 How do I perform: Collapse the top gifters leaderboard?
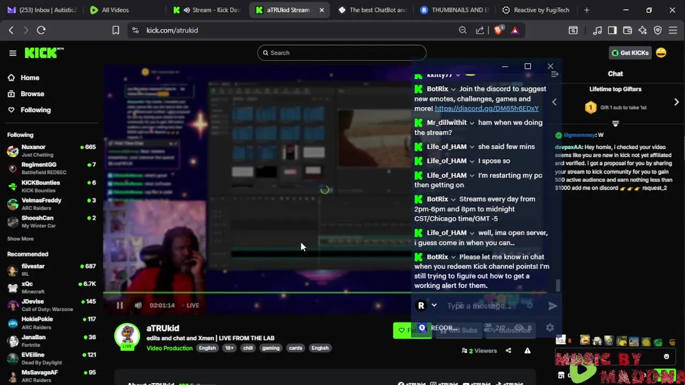tap(615, 124)
